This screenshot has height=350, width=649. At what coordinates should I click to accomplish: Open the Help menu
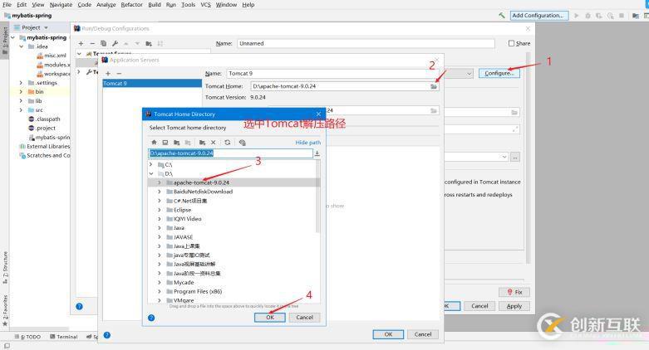click(x=248, y=4)
